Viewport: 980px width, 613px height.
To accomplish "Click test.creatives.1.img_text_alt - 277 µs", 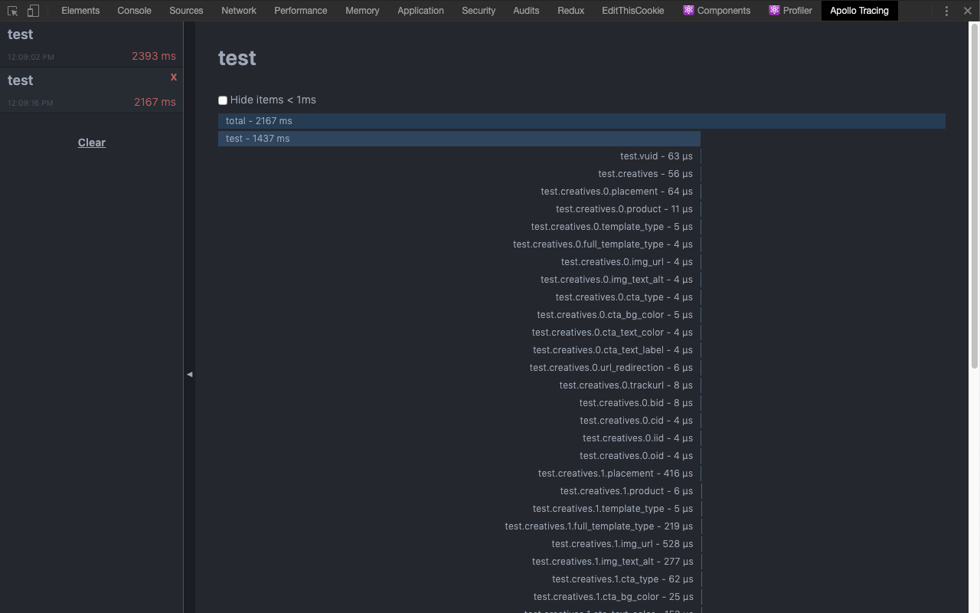I will tap(612, 562).
